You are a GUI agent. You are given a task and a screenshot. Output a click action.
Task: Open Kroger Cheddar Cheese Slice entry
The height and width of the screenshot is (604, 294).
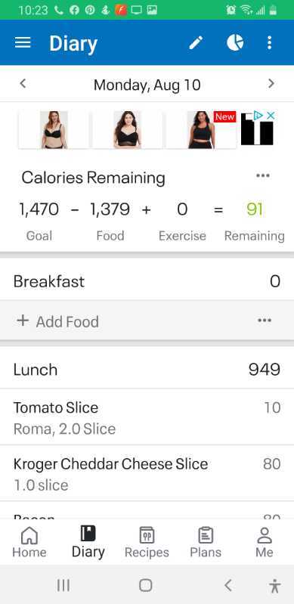[x=147, y=473]
